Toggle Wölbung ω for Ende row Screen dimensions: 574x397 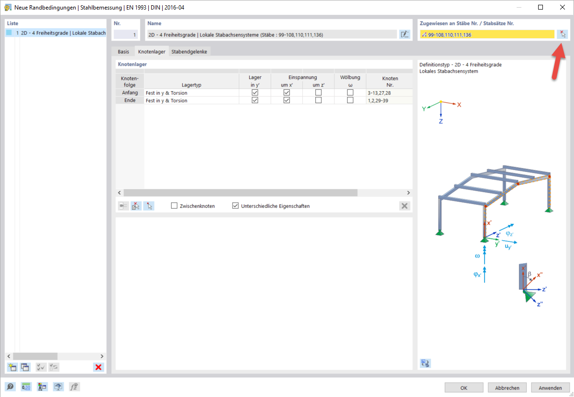coord(350,100)
